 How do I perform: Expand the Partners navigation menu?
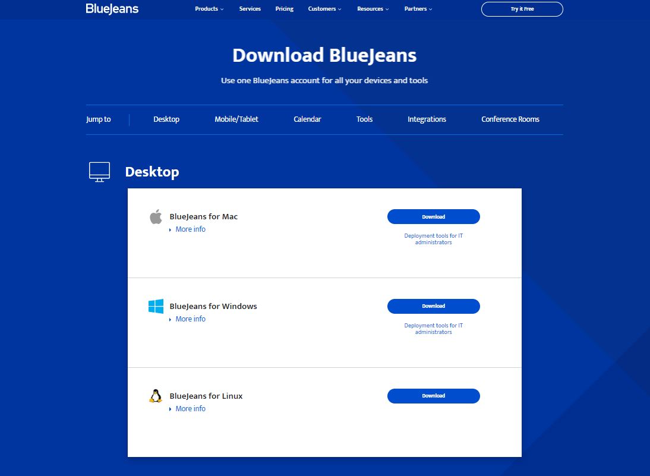[x=418, y=9]
